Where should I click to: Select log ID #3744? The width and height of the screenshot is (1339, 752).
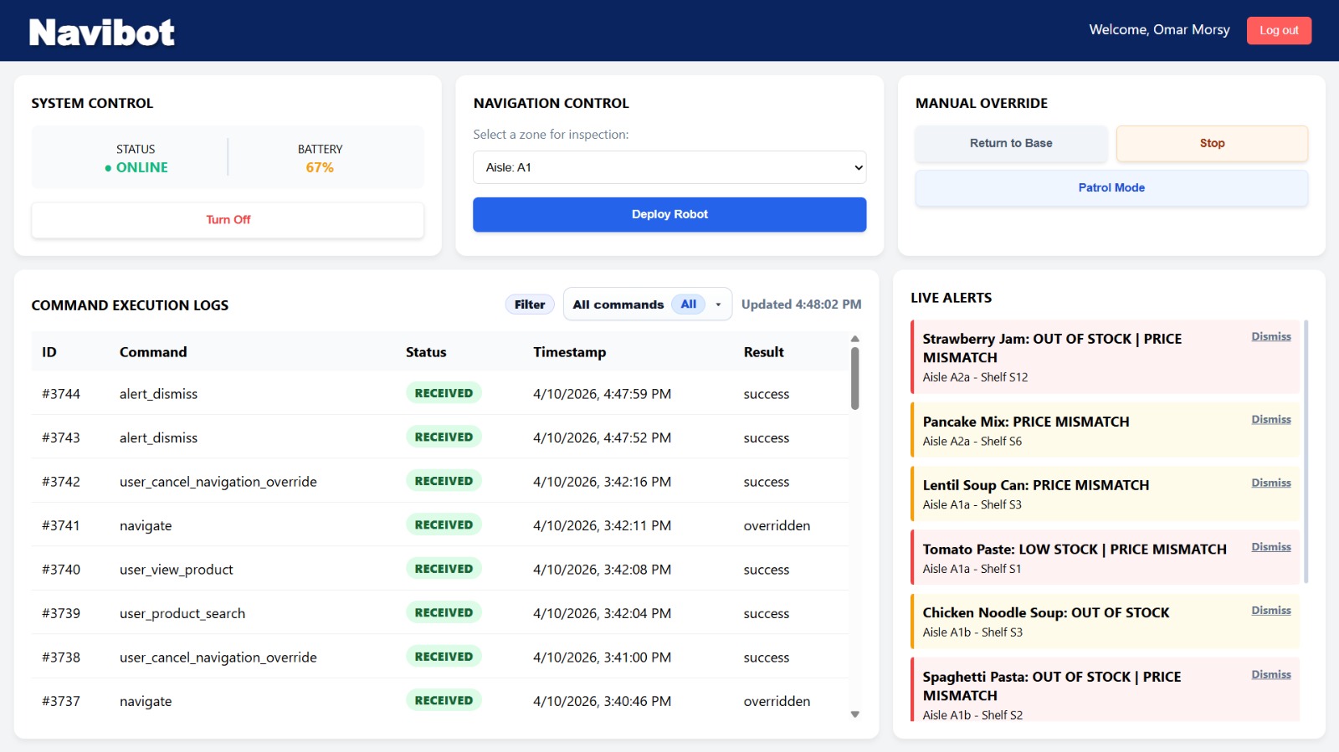(x=61, y=394)
